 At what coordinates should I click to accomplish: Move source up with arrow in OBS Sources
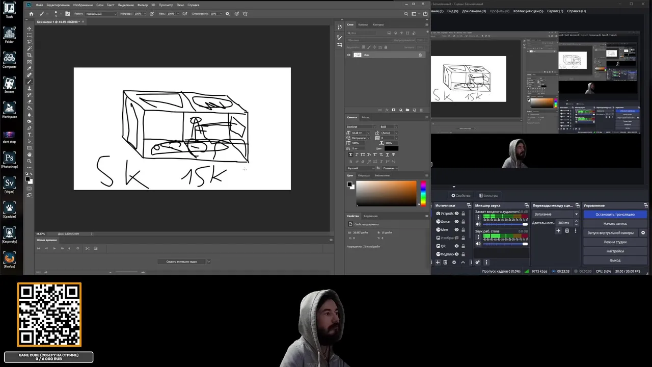click(x=463, y=262)
